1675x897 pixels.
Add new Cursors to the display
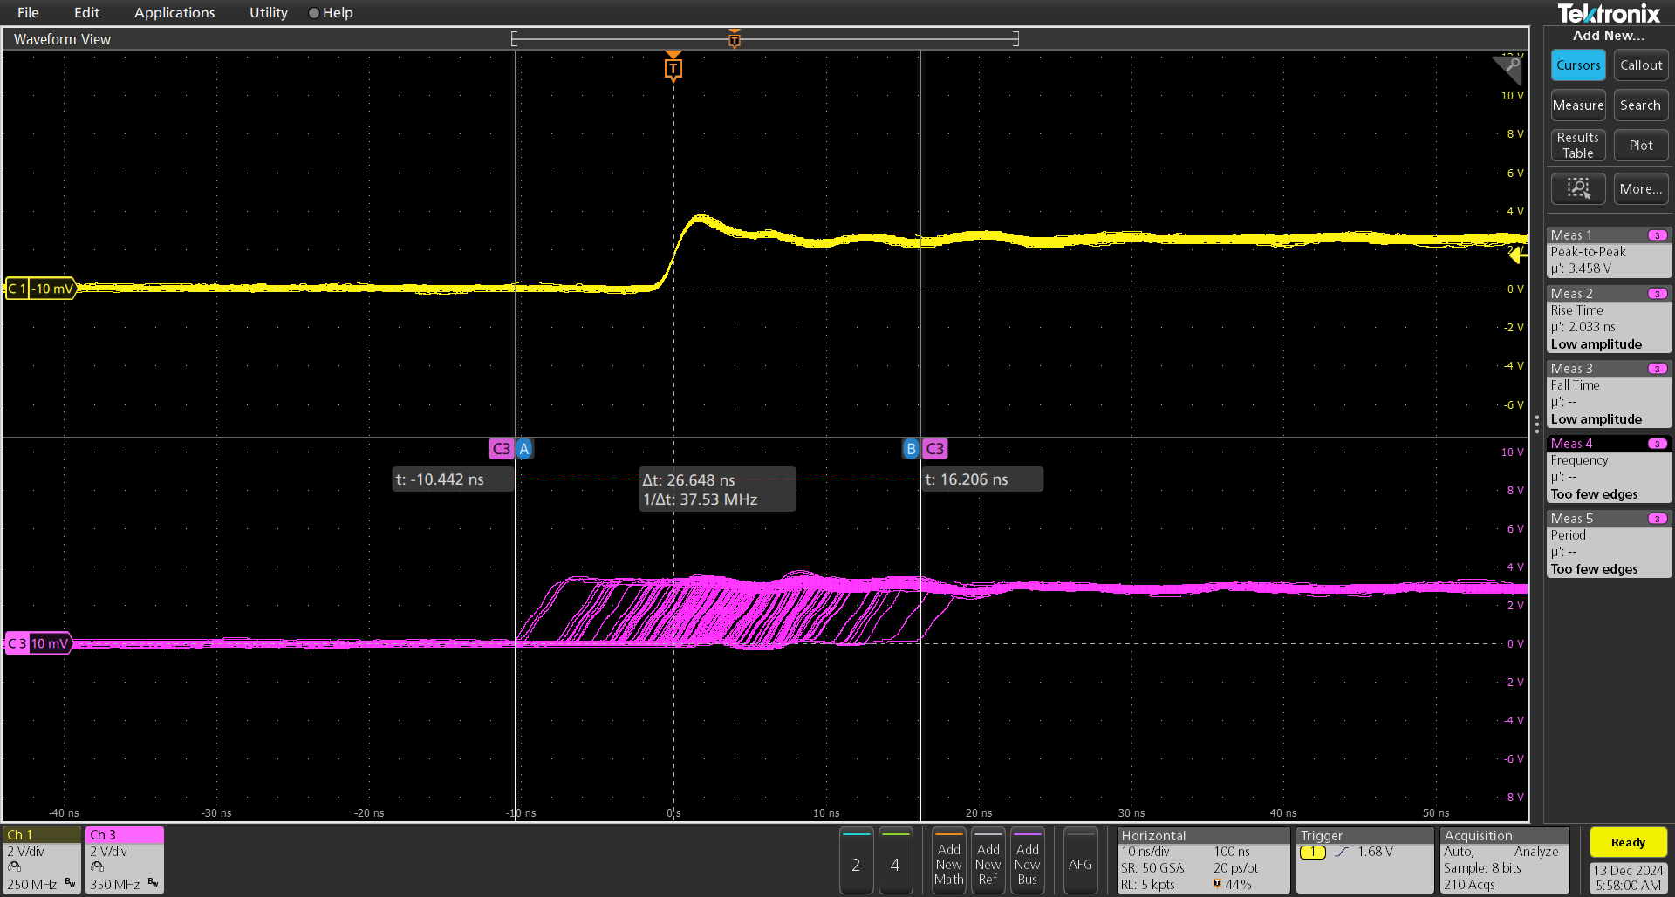tap(1577, 65)
